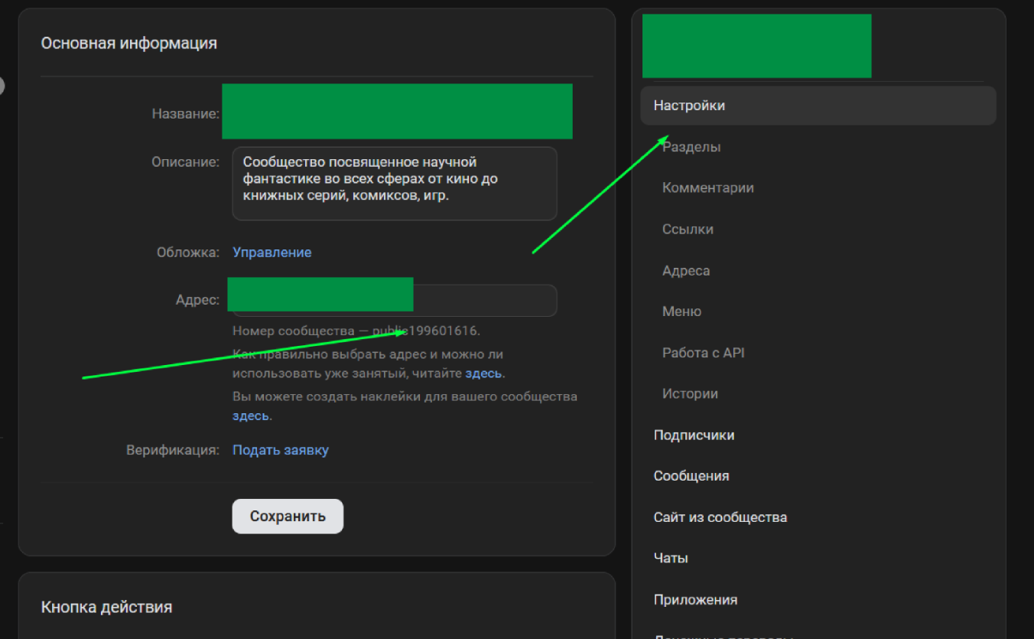Open Работа с API section
Screen dimensions: 1034x639
tap(703, 353)
